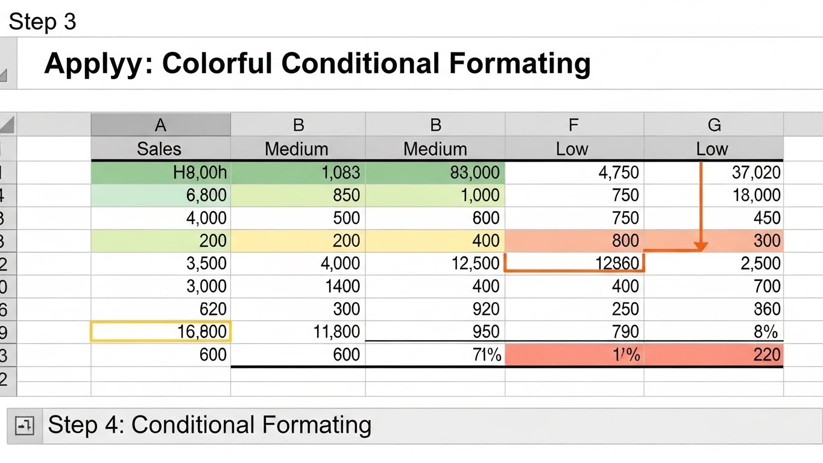
Task: Click the cell with 37,020
Action: [713, 172]
